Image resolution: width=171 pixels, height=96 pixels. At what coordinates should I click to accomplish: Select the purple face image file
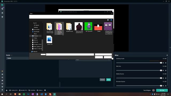pos(108,28)
